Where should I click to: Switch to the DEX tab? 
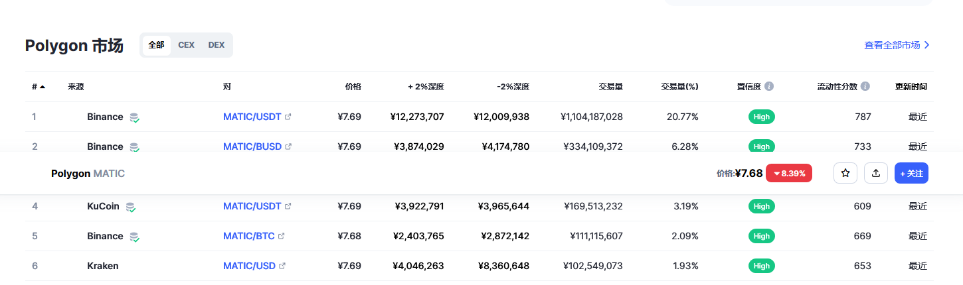[217, 45]
